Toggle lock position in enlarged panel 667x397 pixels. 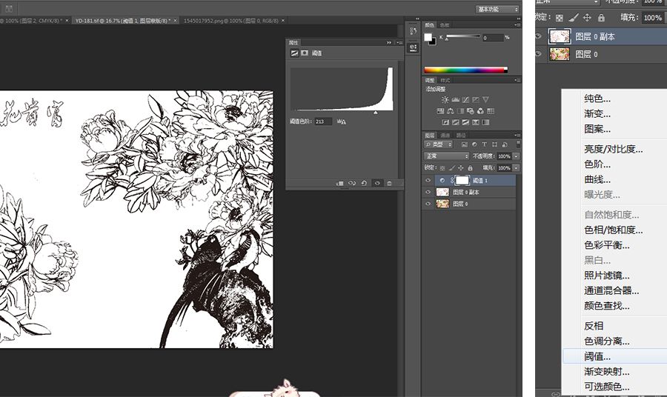[587, 18]
